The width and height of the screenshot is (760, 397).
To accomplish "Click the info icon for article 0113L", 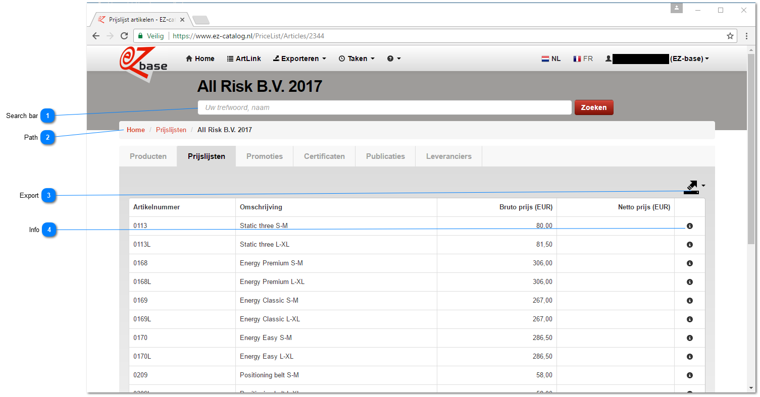I will click(x=689, y=245).
